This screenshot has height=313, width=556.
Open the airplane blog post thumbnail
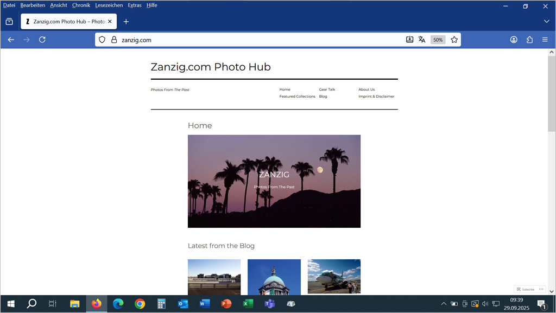[x=334, y=277]
